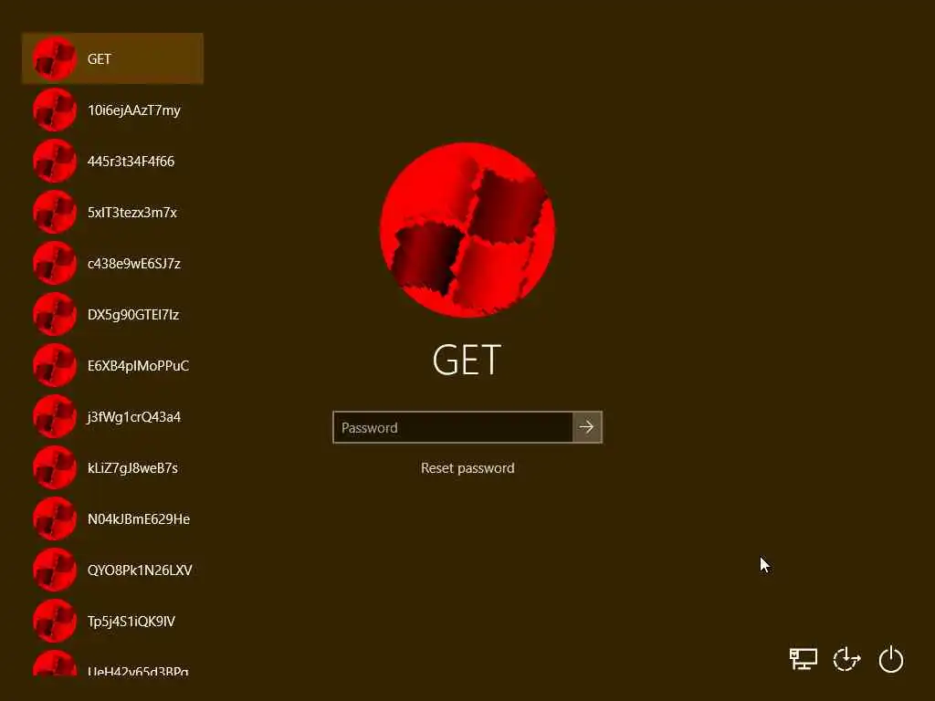Screen dimensions: 935x701
Task: Switch to user name E6XB4pIMoPPuC
Action: (138, 365)
